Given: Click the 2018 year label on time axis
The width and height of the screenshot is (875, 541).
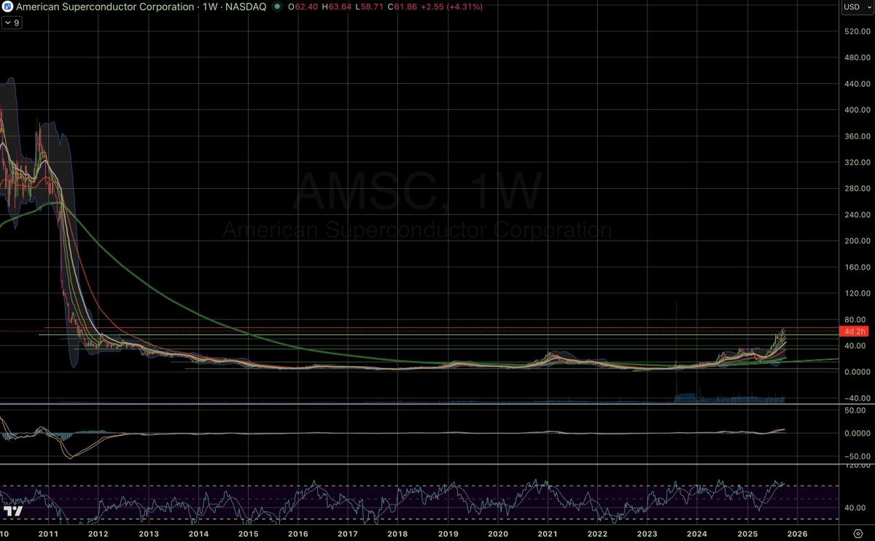Looking at the screenshot, I should point(397,534).
